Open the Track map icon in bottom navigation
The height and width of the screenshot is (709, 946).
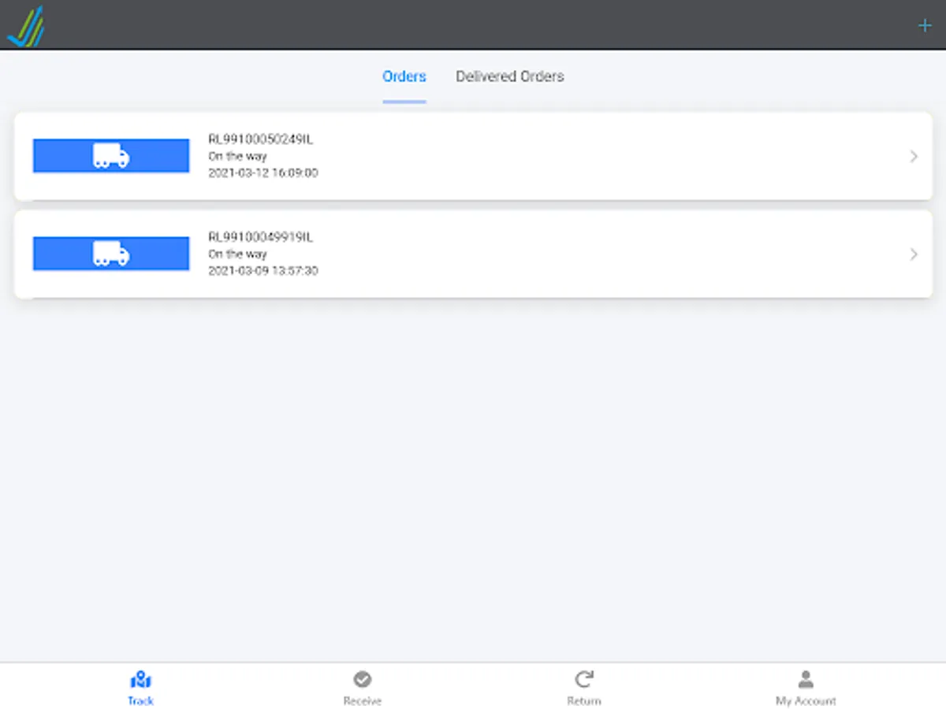[x=140, y=679]
